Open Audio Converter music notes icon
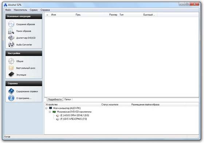This screenshot has height=143, width=204. coord(11,45)
